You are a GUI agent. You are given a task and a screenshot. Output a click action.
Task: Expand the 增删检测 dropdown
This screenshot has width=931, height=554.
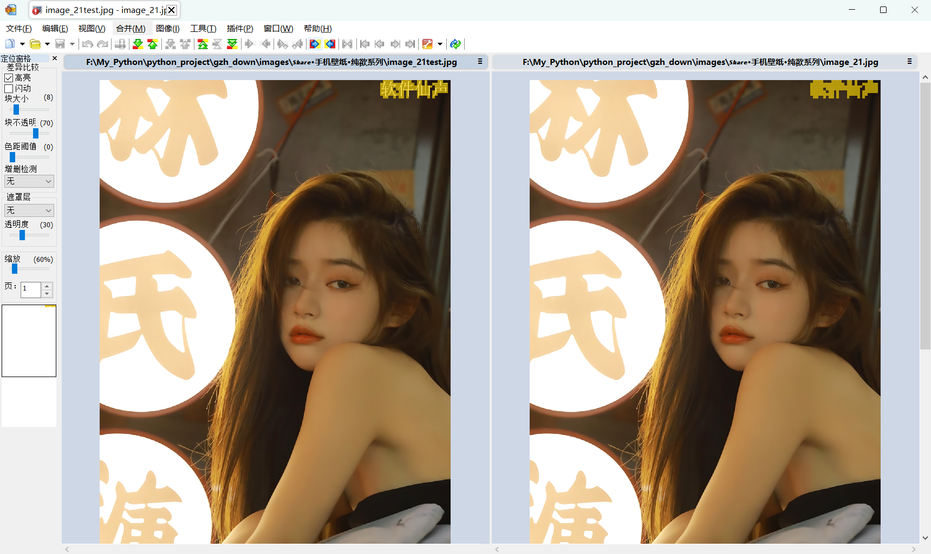coord(29,181)
